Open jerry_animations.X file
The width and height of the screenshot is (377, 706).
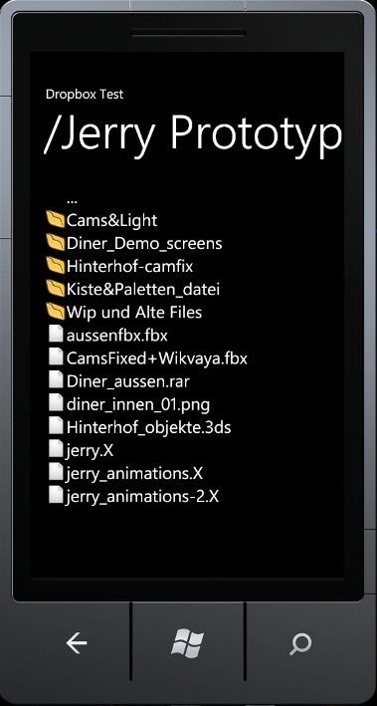(134, 473)
